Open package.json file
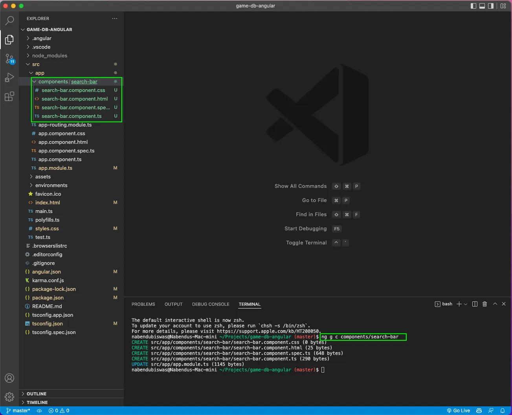This screenshot has height=415, width=512. point(71,297)
